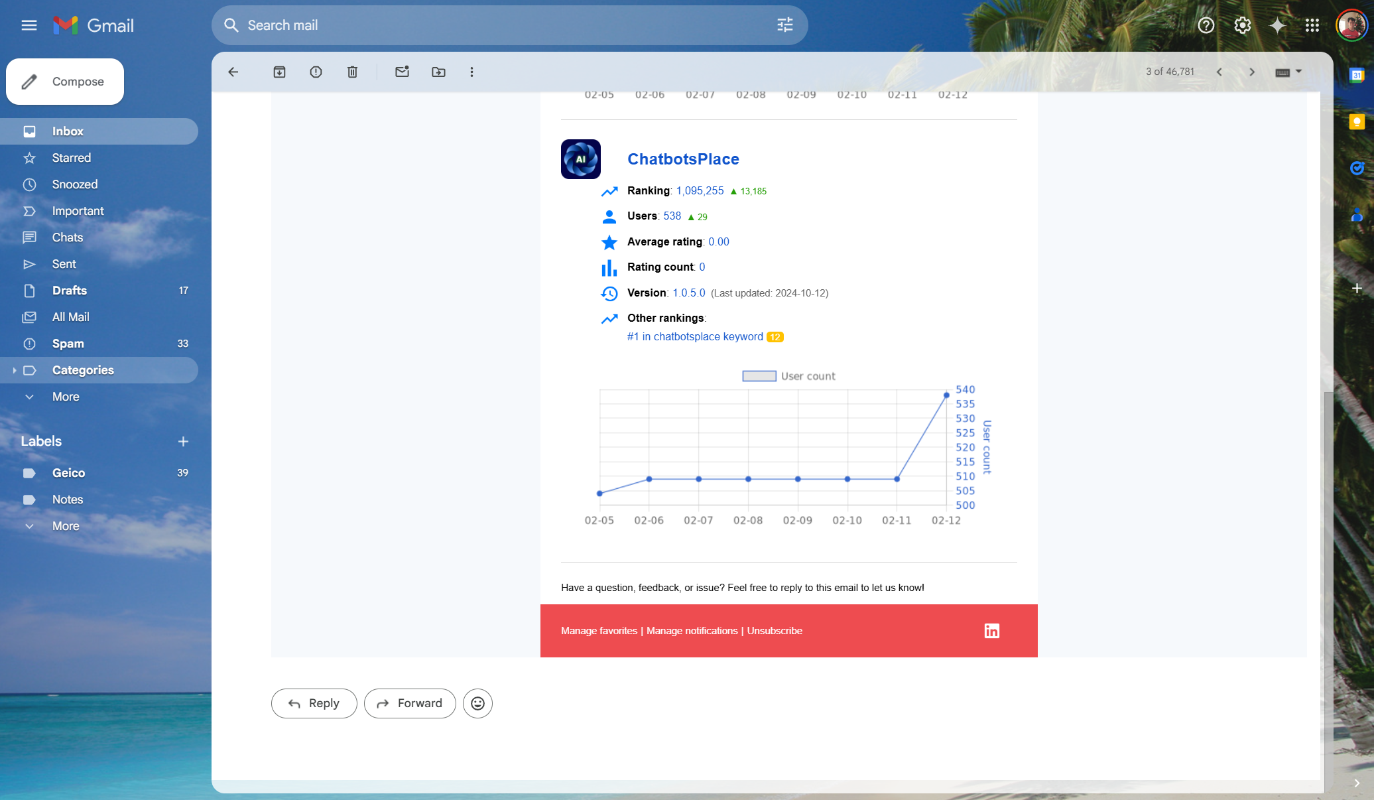Open the Notes label
Image resolution: width=1374 pixels, height=800 pixels.
[x=99, y=500]
